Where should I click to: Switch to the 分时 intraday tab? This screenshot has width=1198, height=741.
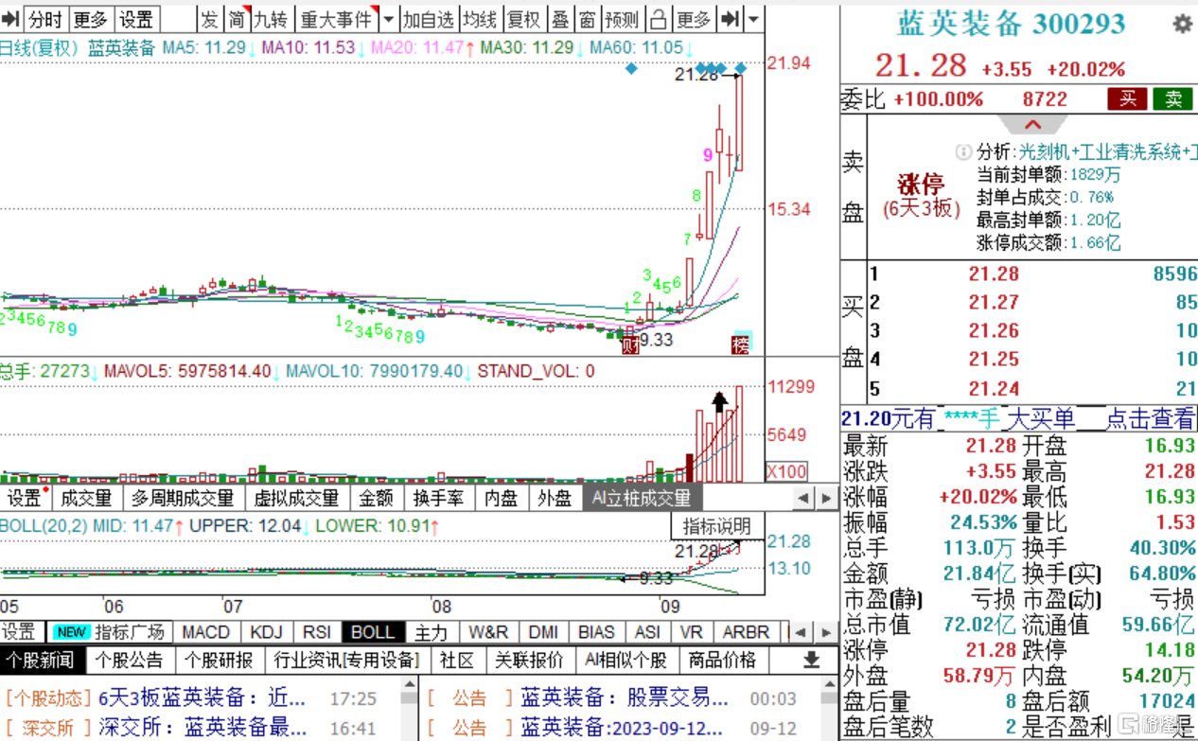point(44,18)
